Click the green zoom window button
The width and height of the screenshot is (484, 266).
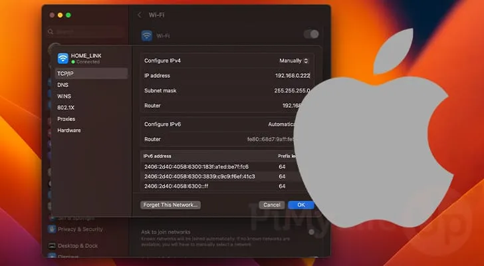[68, 15]
